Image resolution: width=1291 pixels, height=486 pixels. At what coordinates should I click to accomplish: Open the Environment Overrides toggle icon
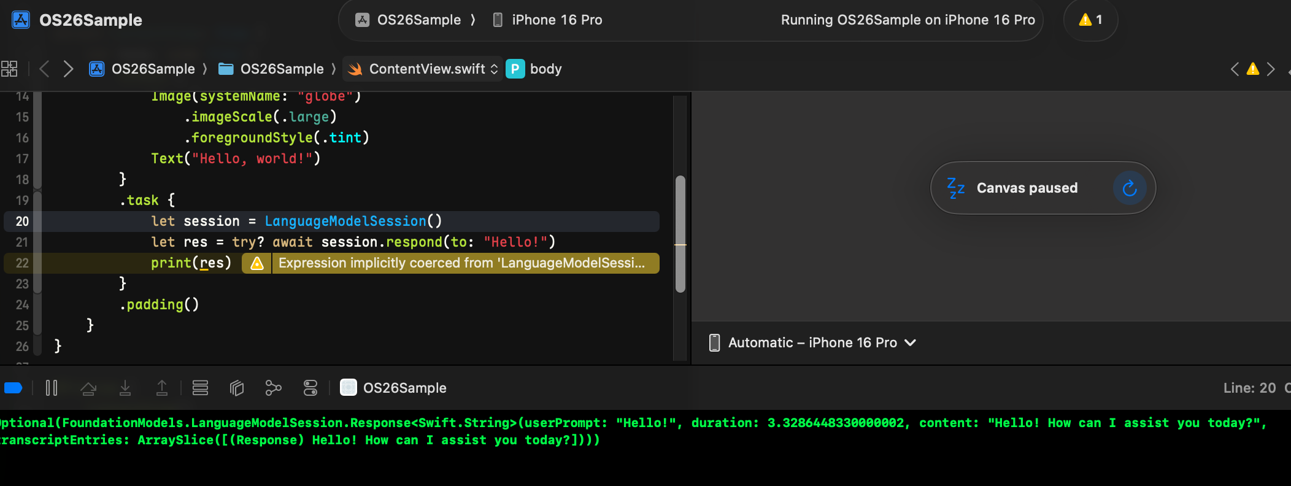point(310,388)
